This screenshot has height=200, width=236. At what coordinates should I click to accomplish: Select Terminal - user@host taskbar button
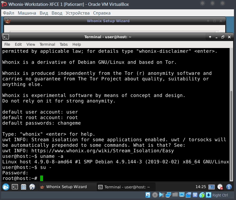126,187
